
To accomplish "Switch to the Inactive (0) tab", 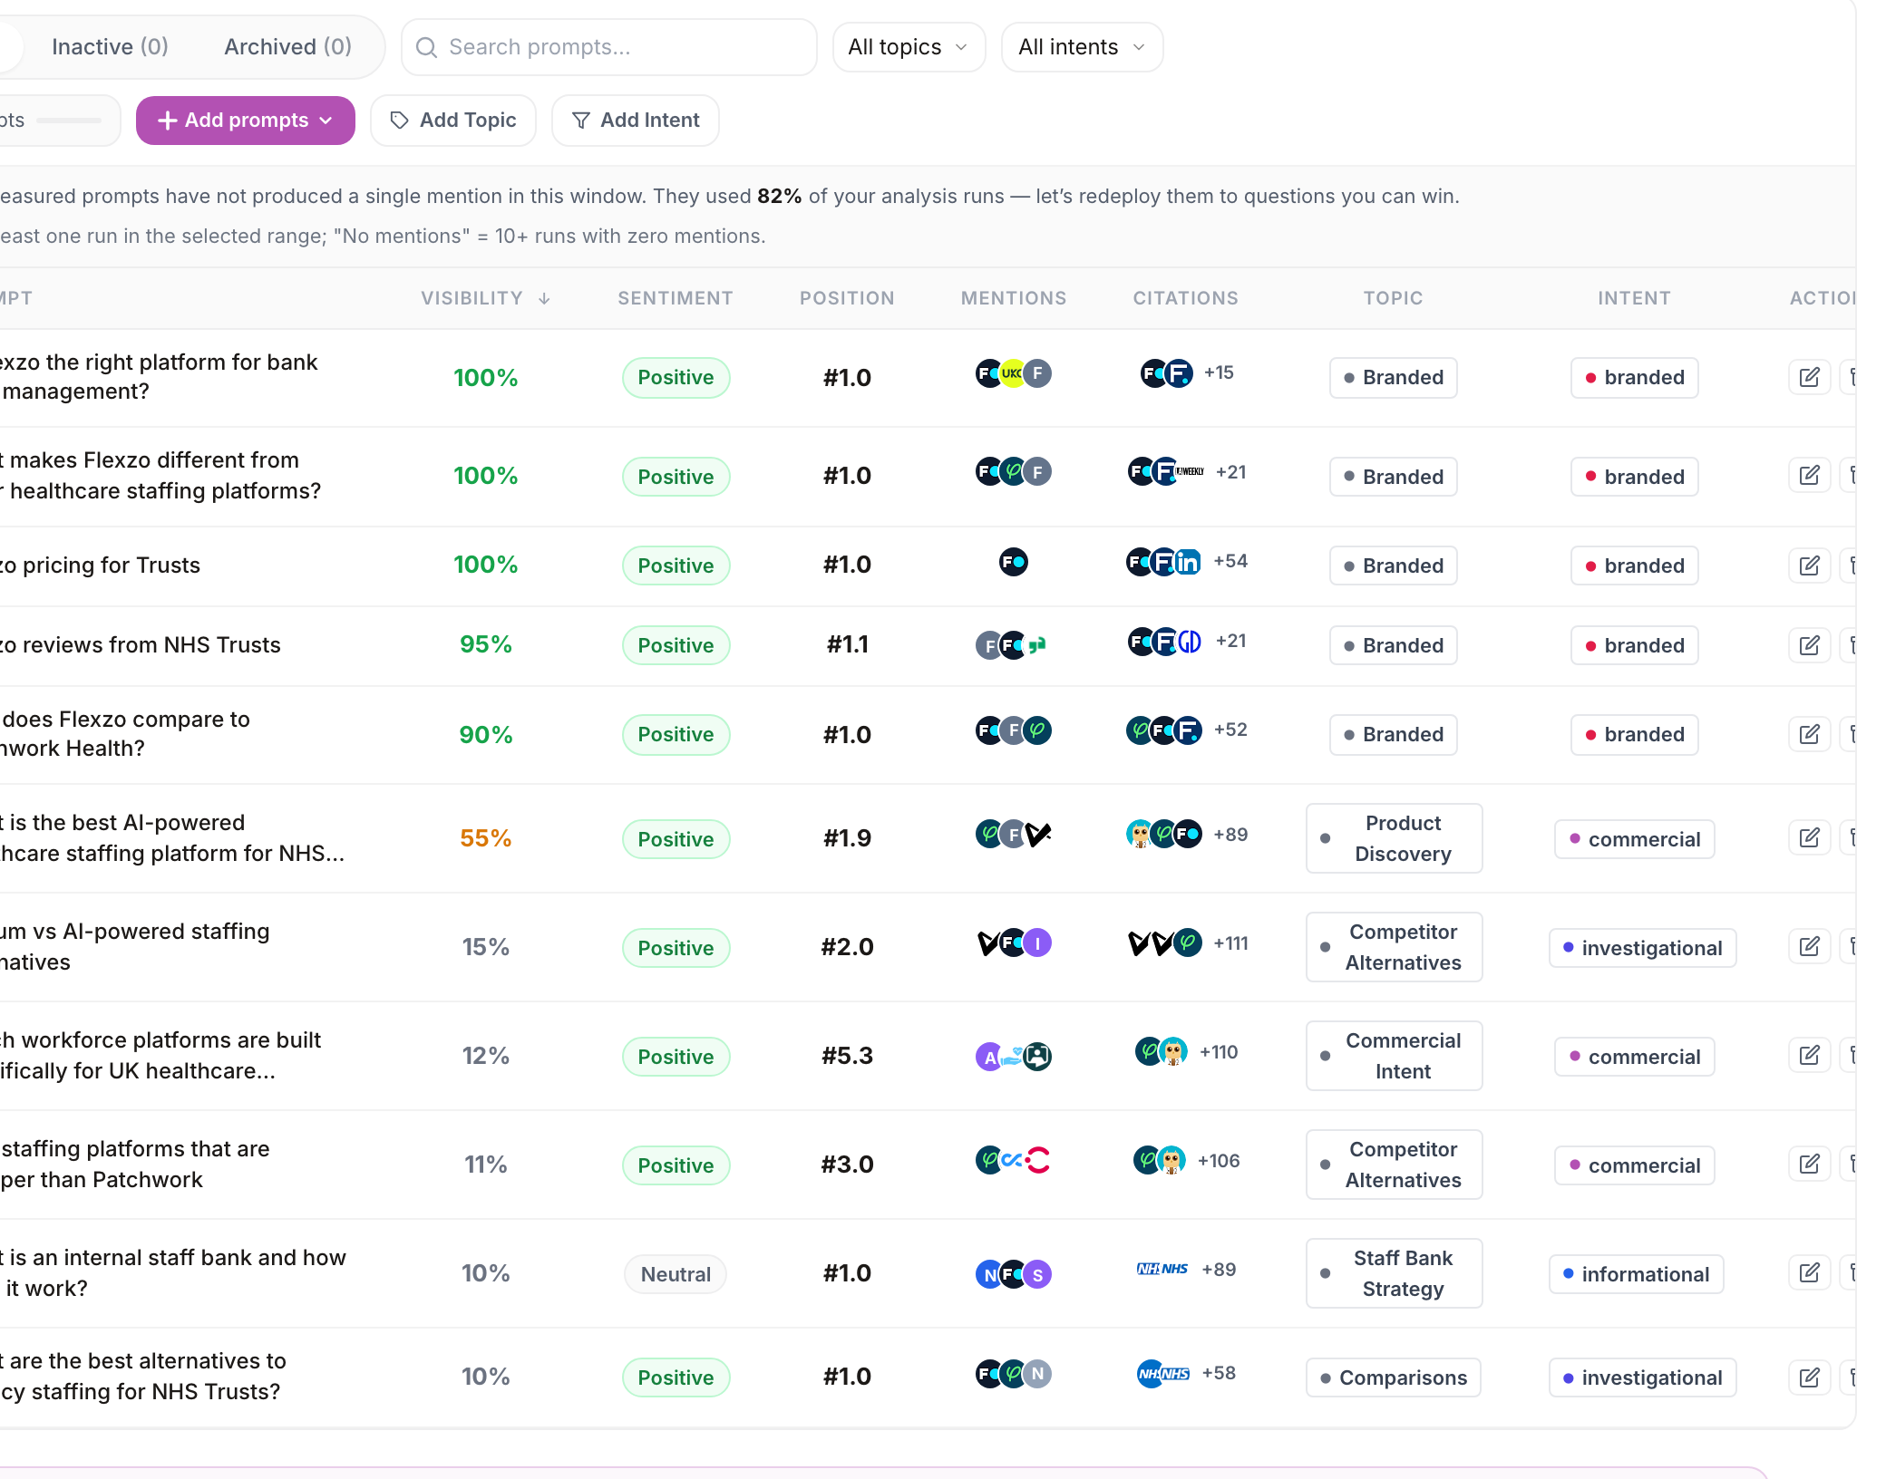I will [x=110, y=47].
